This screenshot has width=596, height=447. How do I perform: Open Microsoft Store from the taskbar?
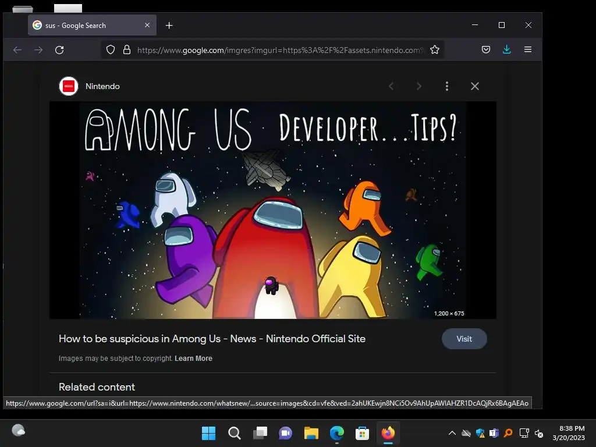[362, 433]
